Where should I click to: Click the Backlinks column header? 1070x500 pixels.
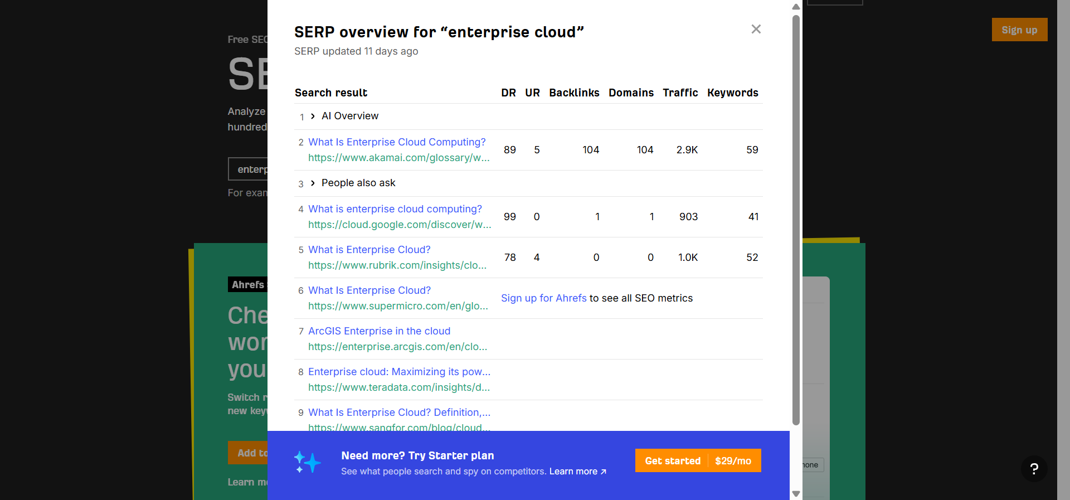(574, 93)
